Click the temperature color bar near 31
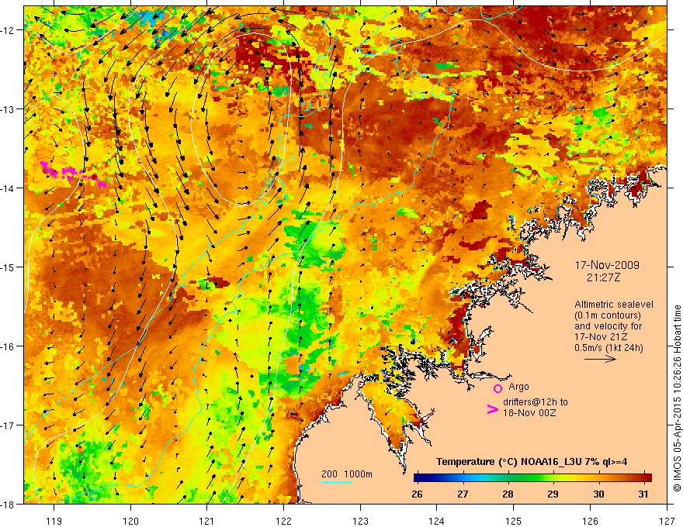 (x=643, y=478)
